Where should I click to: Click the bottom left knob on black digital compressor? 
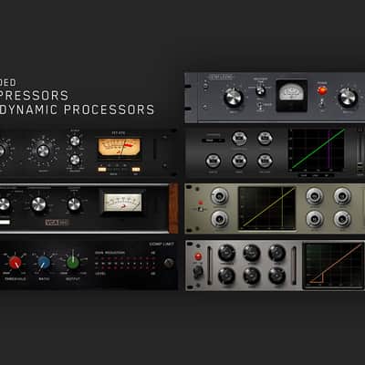click(x=214, y=161)
